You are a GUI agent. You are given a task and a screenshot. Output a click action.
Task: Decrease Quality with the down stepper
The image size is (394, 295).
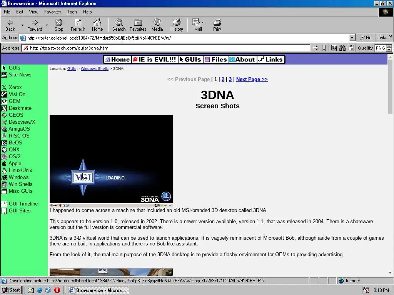pyautogui.click(x=389, y=50)
